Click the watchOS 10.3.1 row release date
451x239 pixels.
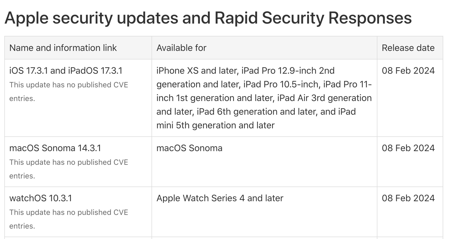click(x=408, y=198)
